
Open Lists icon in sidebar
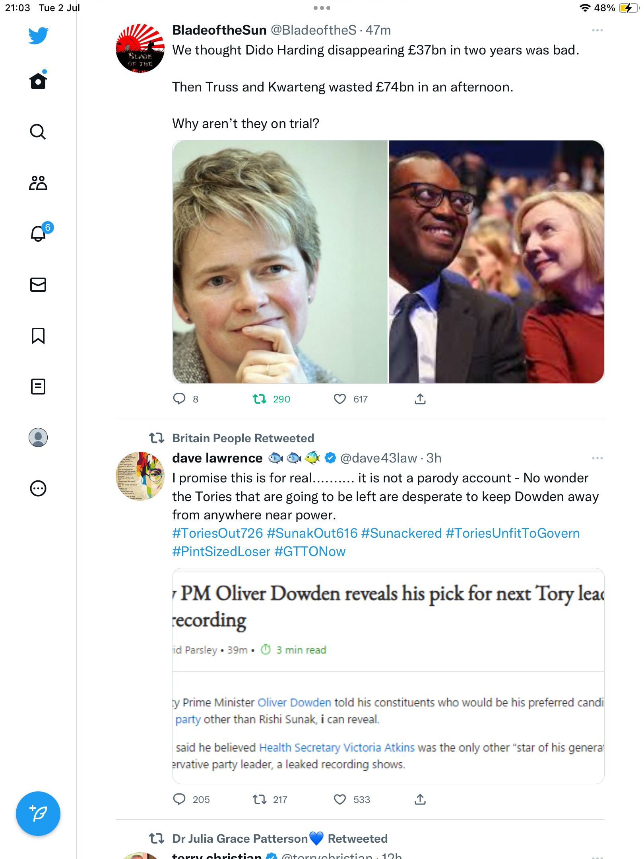38,387
